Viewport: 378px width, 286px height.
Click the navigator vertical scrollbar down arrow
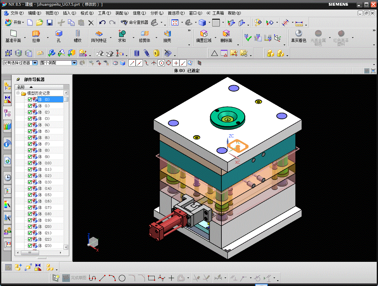click(66, 247)
